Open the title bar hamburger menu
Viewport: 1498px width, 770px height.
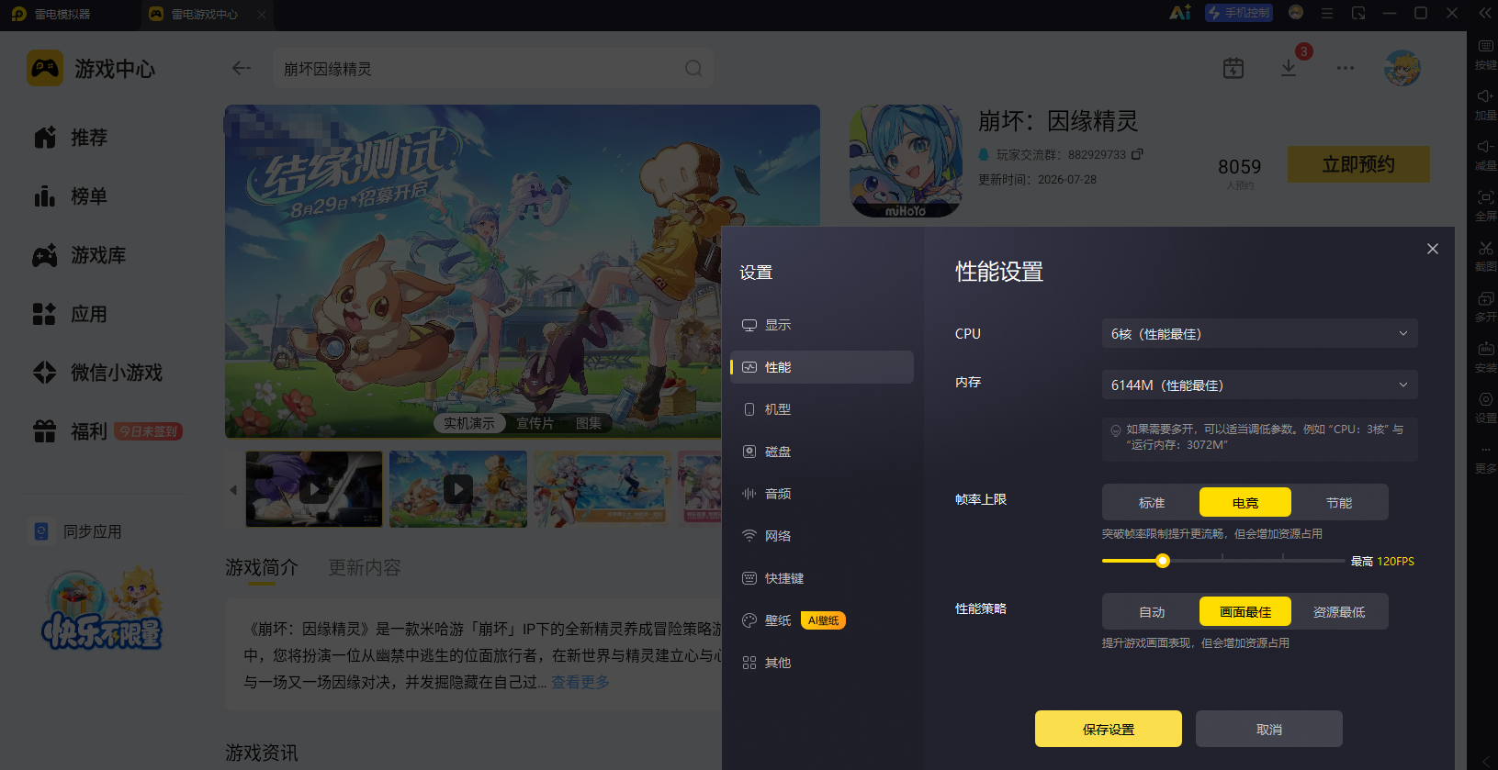pos(1327,14)
